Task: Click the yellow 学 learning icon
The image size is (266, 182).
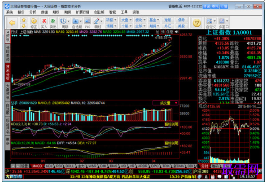Action: pos(197,23)
